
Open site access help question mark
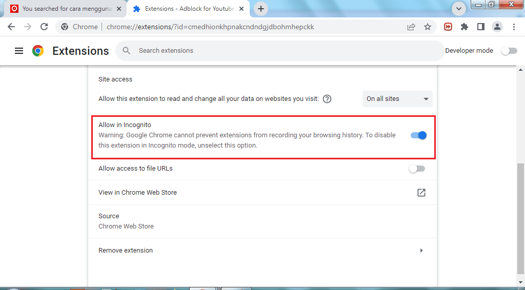pos(327,99)
